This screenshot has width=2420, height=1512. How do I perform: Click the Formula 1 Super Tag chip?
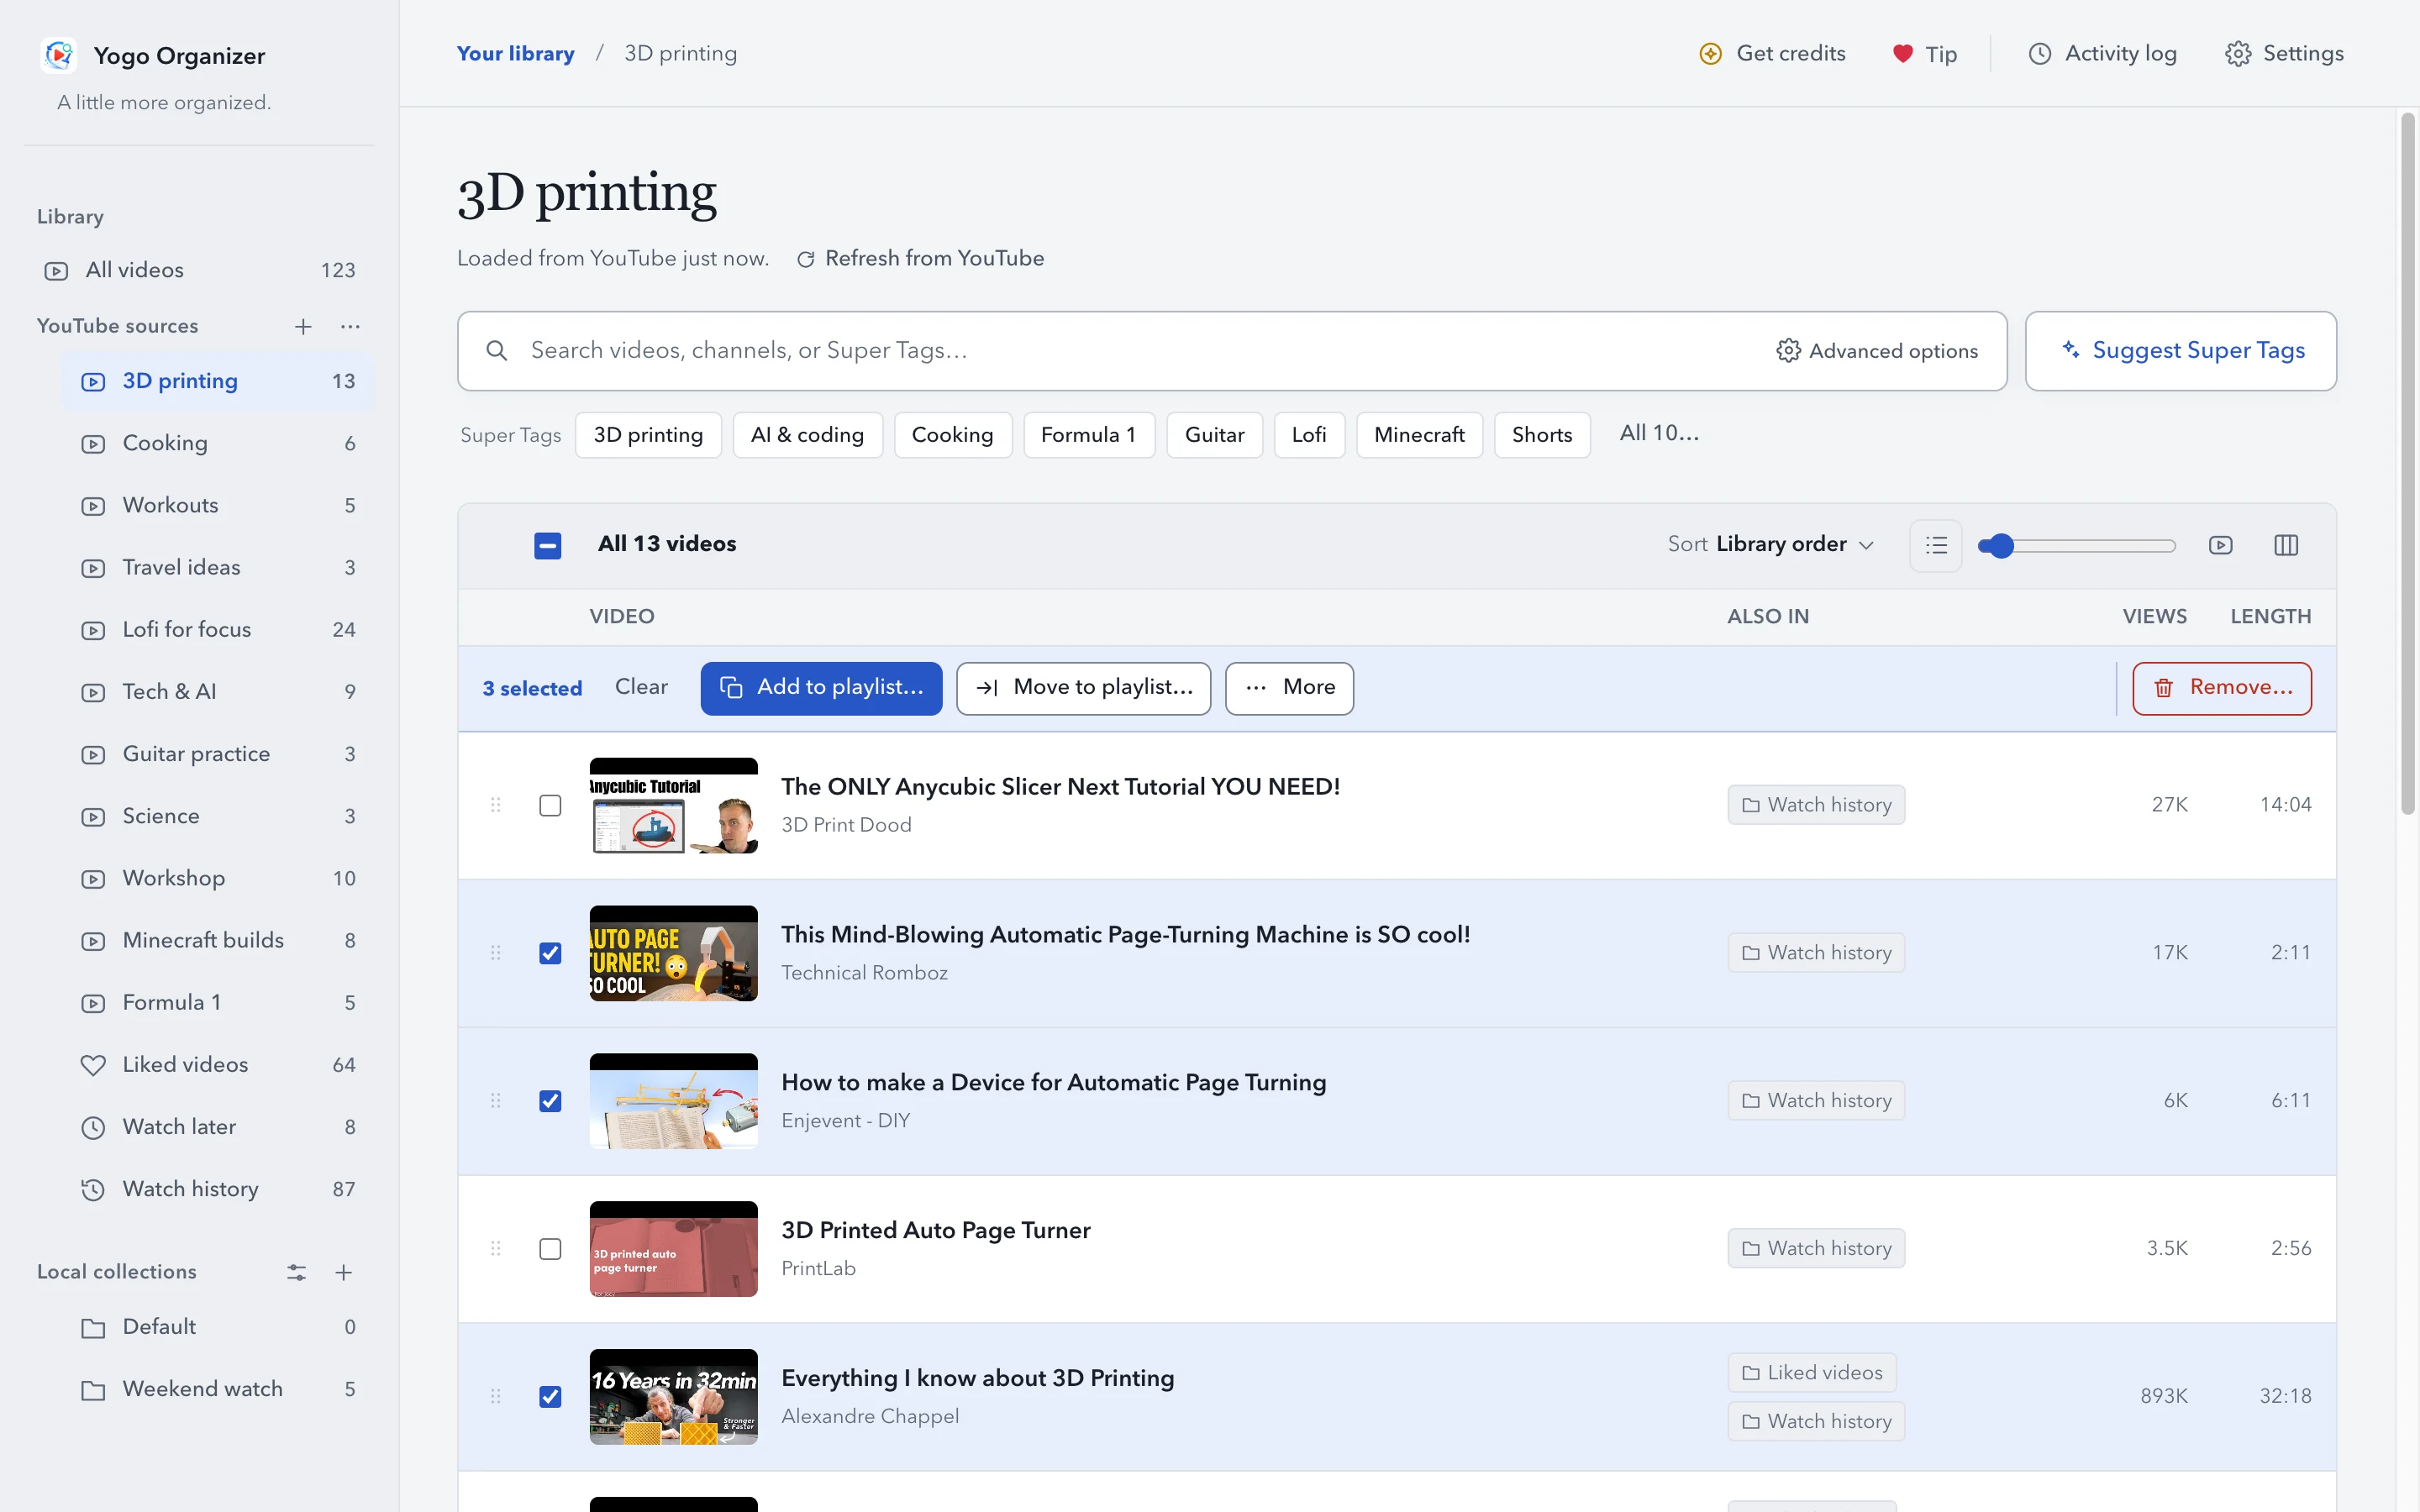(x=1089, y=435)
